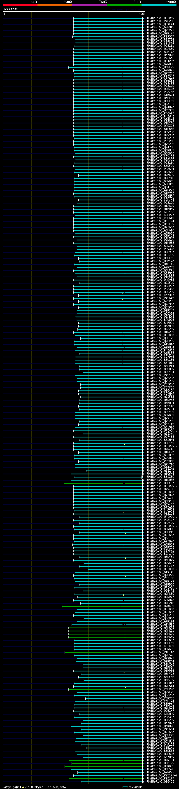Open hit UniRef100_B4NTD4
The width and height of the screenshot is (179, 789).
click(x=160, y=760)
